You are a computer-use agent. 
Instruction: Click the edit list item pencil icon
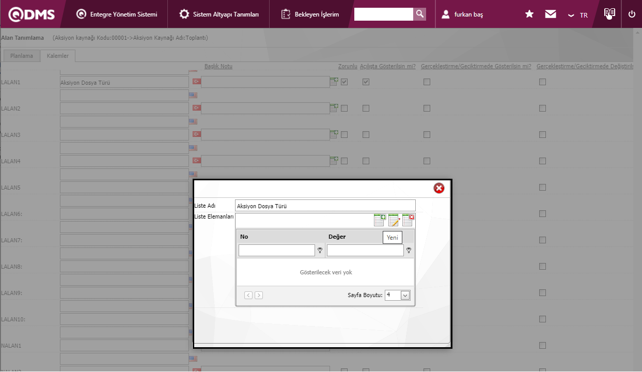click(394, 220)
